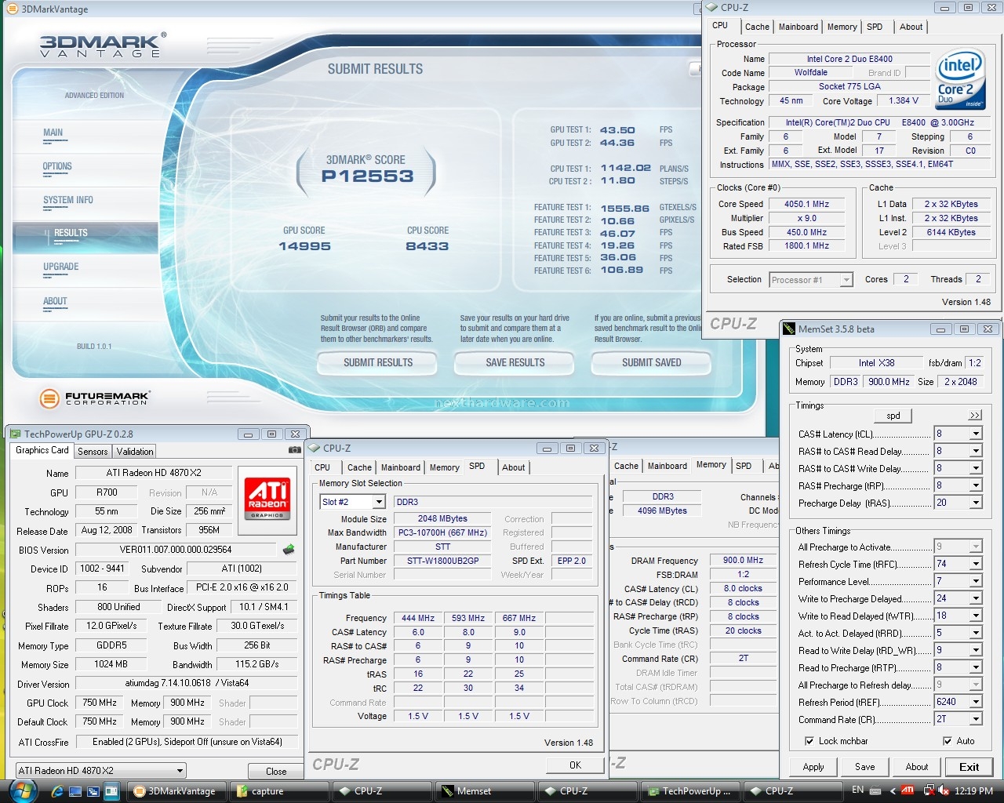This screenshot has height=803, width=1004.
Task: Switch to the TechPowerUp taskbar button
Action: pos(689,791)
